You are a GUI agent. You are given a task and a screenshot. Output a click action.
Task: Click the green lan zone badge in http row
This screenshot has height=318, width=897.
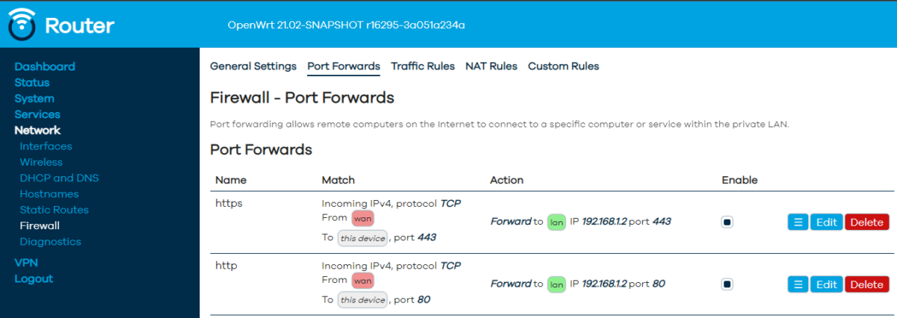(x=556, y=284)
